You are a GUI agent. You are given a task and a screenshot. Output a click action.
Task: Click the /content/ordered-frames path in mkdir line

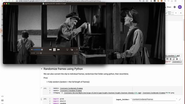point(71,88)
